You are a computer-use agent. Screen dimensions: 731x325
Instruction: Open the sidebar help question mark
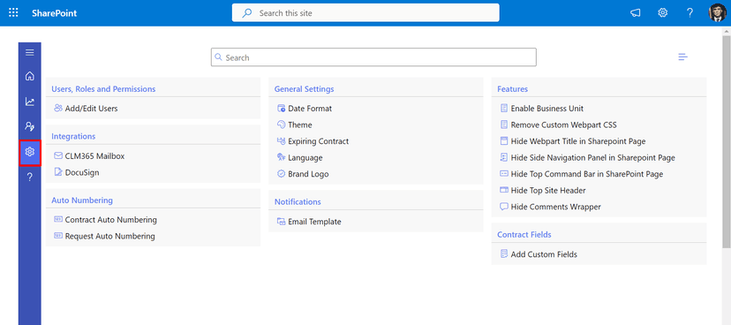coord(30,177)
